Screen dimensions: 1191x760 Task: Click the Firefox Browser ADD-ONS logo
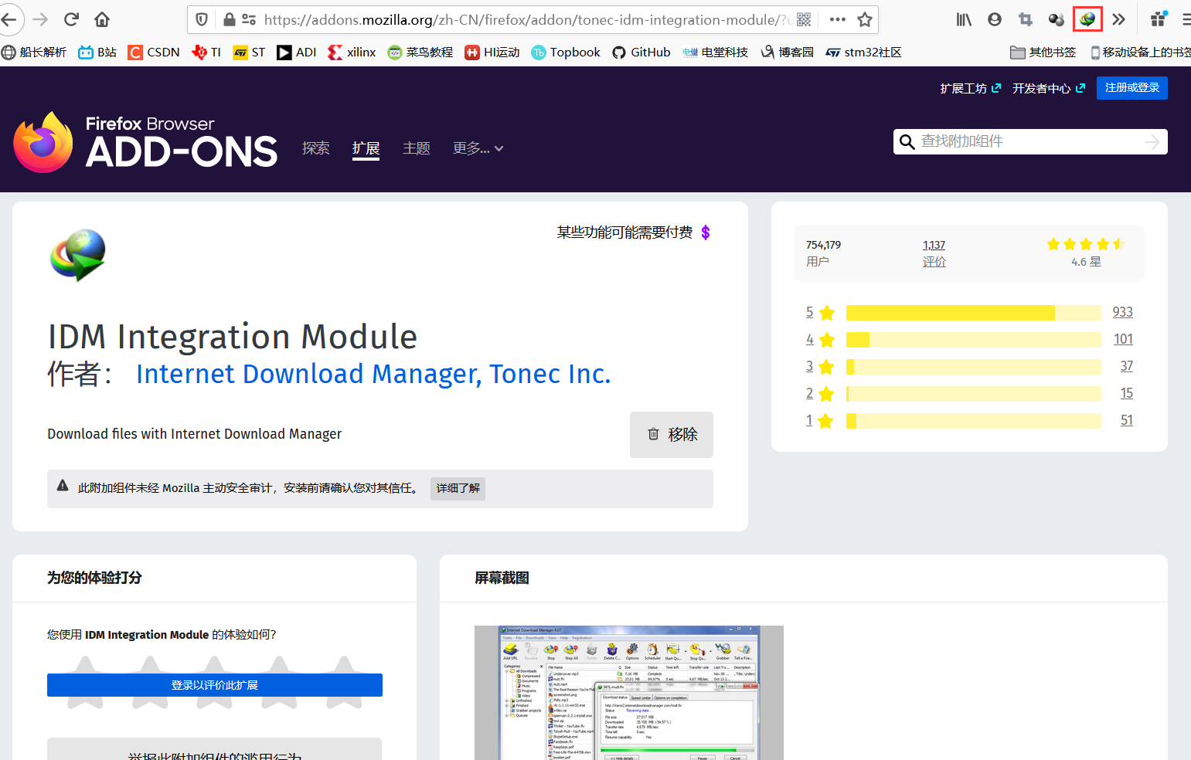(145, 142)
